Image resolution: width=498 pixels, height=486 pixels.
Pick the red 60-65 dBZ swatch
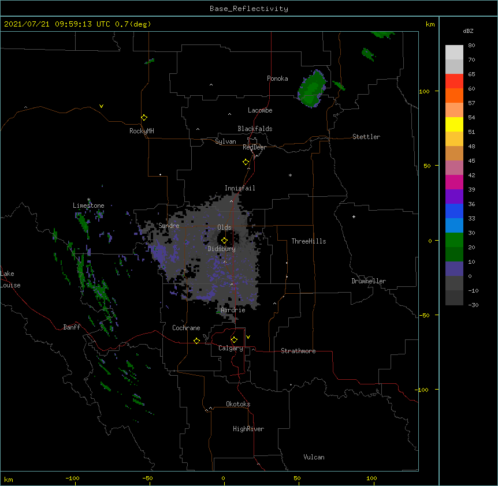point(454,81)
